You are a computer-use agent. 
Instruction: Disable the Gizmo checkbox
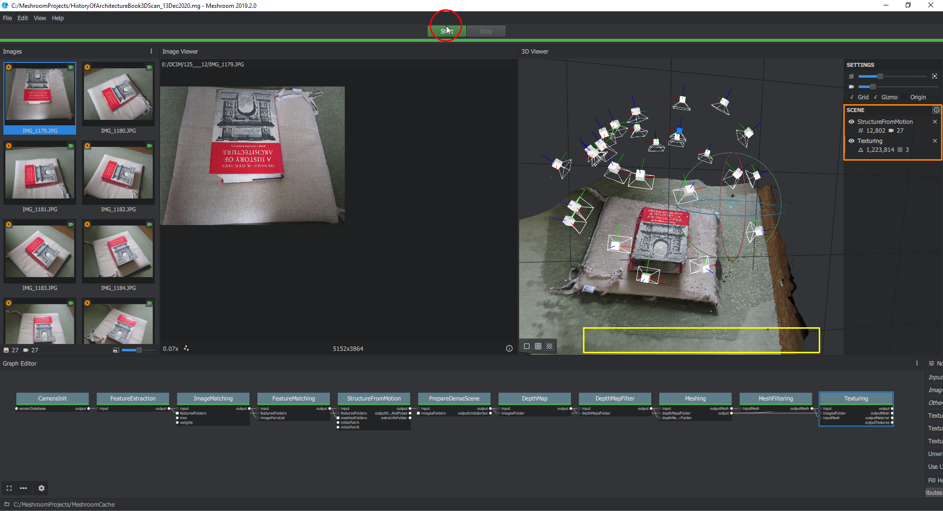(x=875, y=97)
